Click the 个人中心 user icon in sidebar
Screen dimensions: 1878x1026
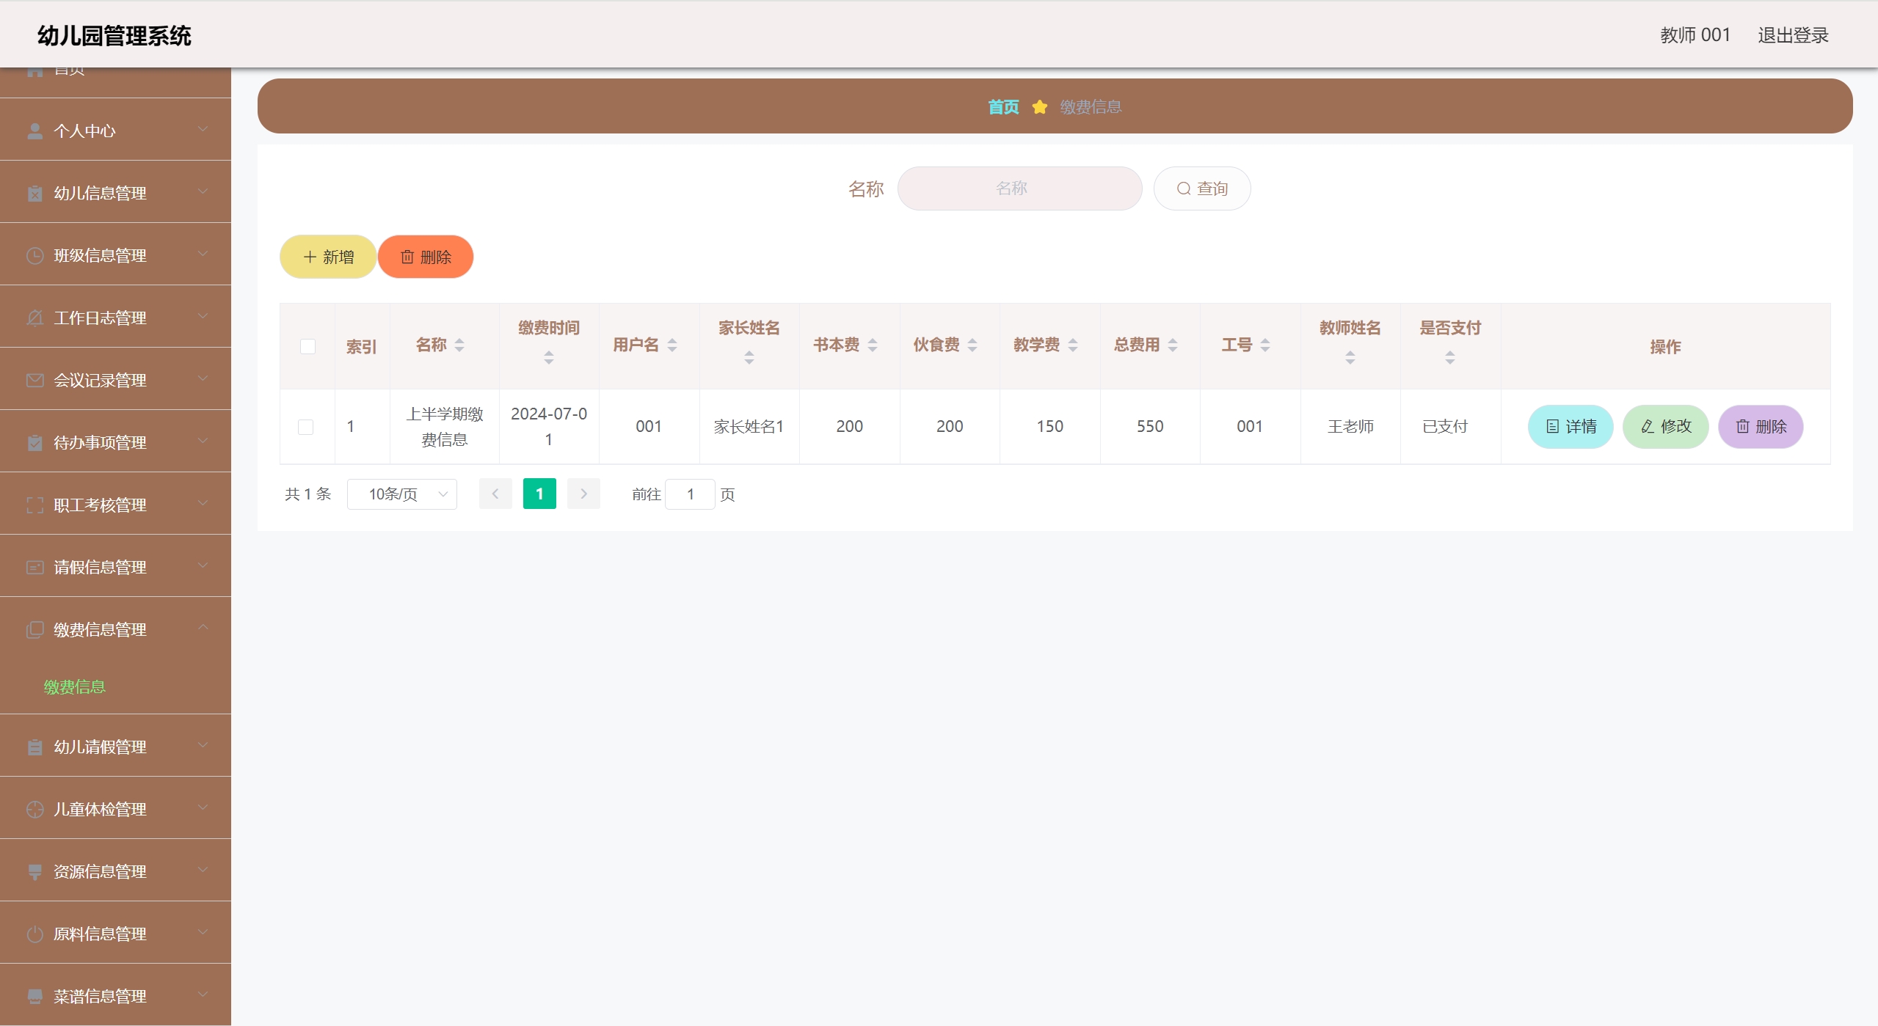coord(34,131)
